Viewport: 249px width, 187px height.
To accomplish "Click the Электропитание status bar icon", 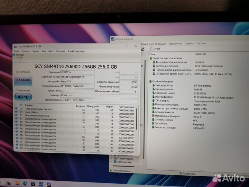I will (x=111, y=170).
